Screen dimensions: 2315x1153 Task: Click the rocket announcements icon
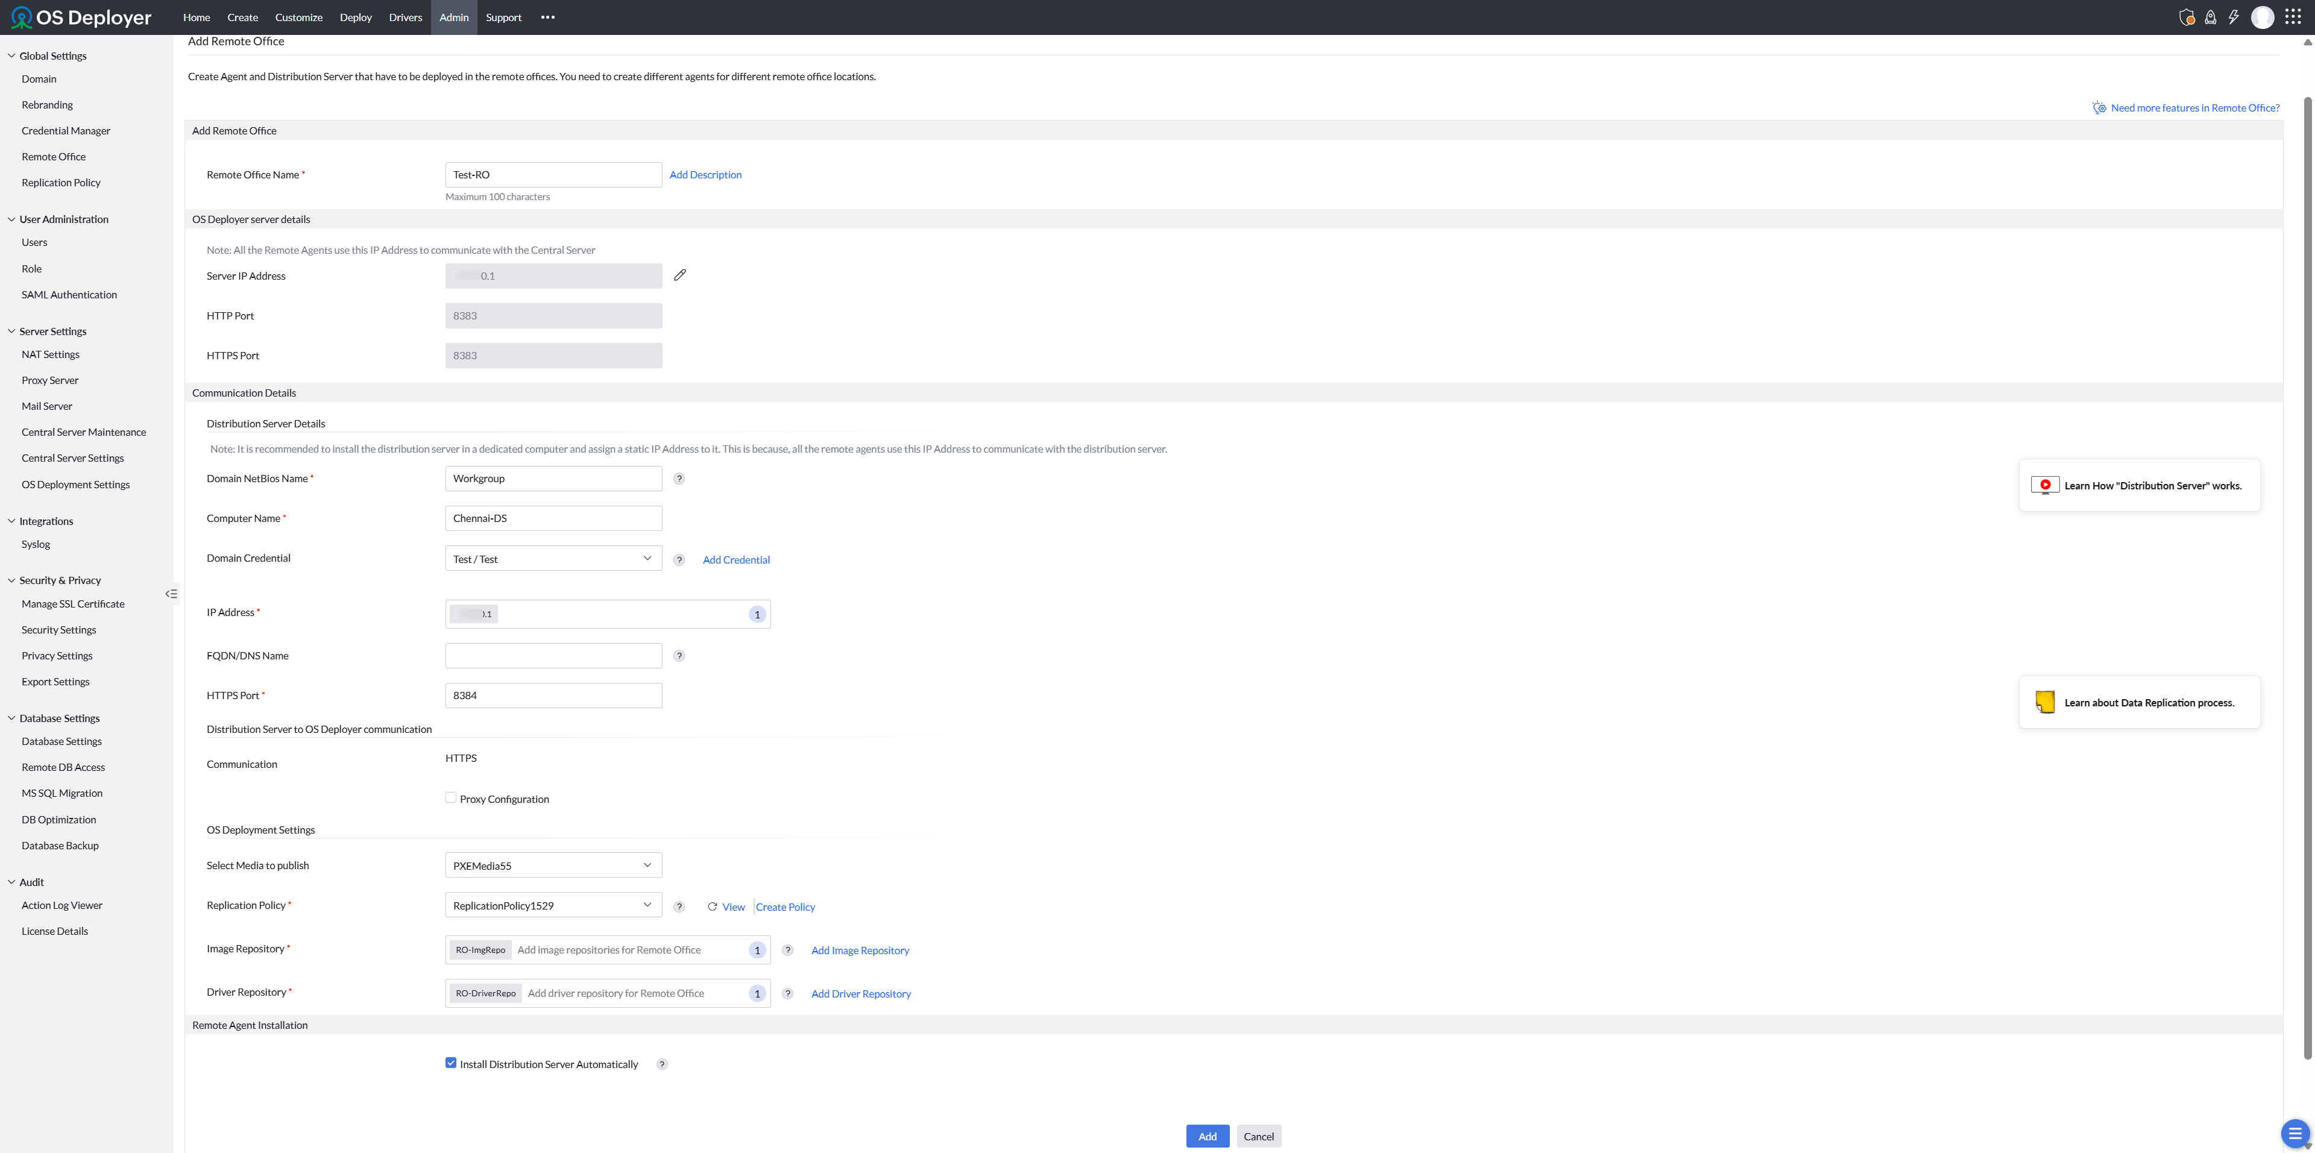click(2211, 17)
